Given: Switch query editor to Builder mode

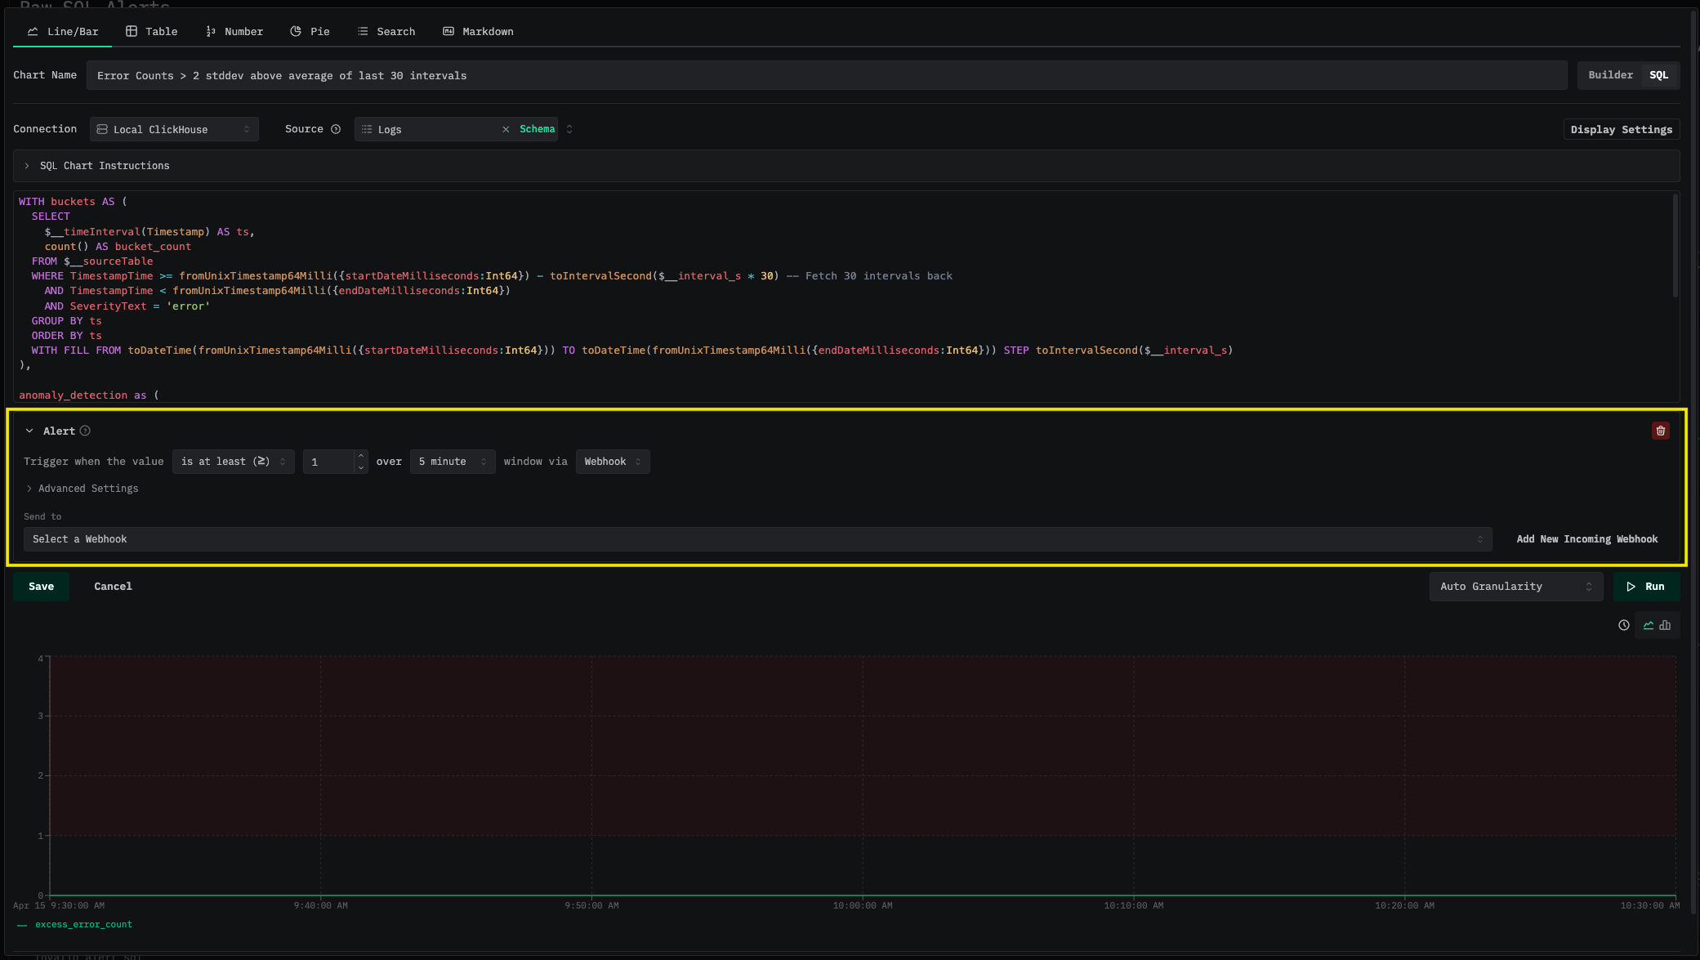Looking at the screenshot, I should [x=1610, y=75].
